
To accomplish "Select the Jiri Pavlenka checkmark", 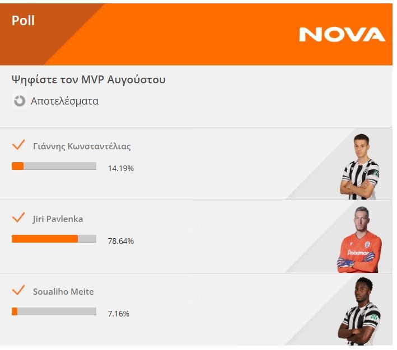I will click(18, 217).
